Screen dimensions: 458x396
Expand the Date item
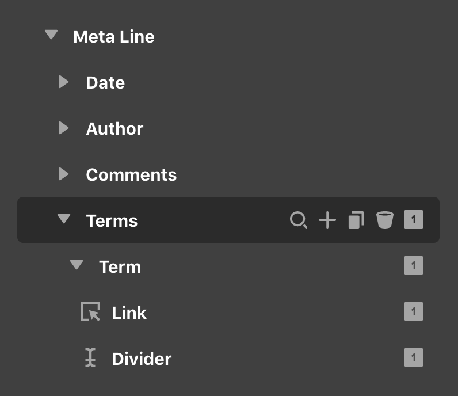(64, 82)
